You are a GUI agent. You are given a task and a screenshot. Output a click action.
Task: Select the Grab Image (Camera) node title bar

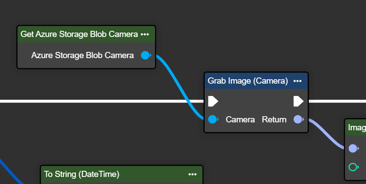pos(248,81)
